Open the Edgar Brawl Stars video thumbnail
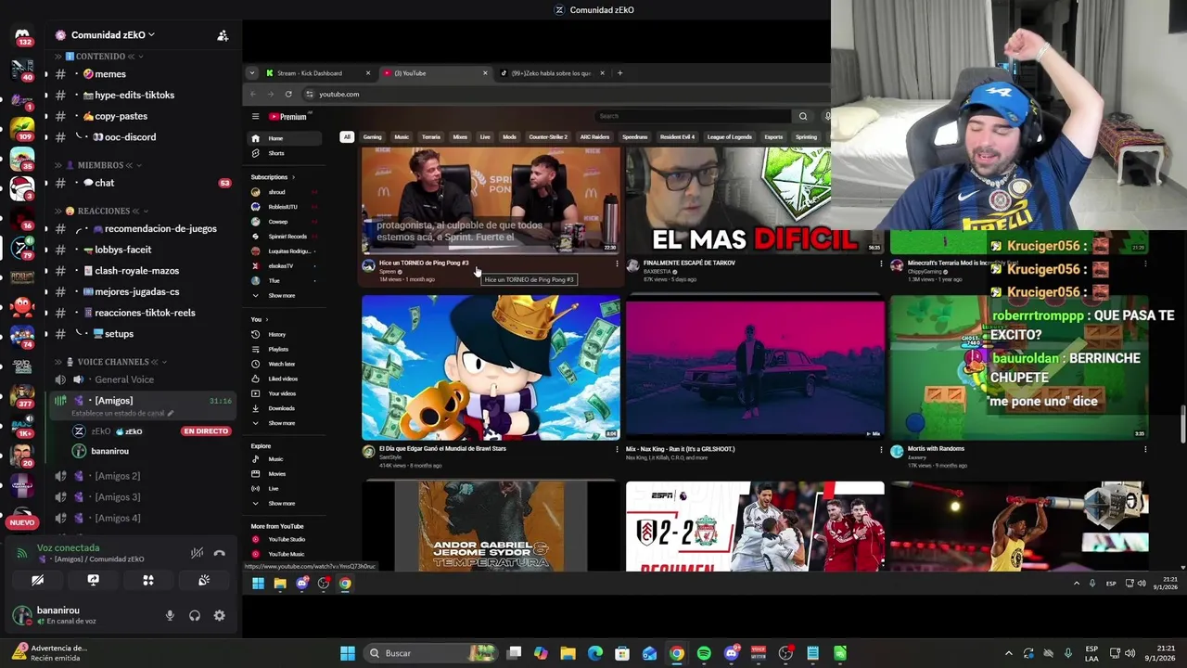 pyautogui.click(x=491, y=367)
